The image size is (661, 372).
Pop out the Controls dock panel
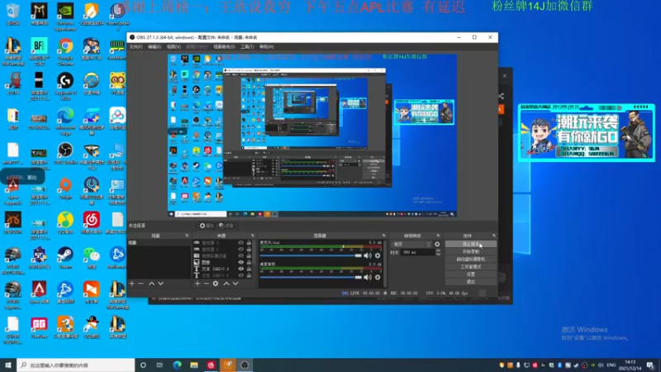[493, 236]
